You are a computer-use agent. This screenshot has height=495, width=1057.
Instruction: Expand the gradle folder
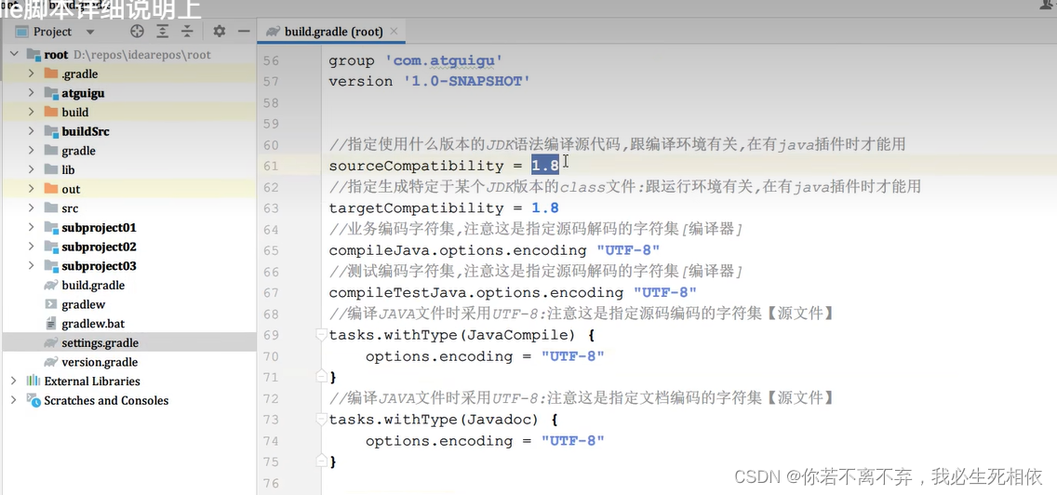pos(31,151)
